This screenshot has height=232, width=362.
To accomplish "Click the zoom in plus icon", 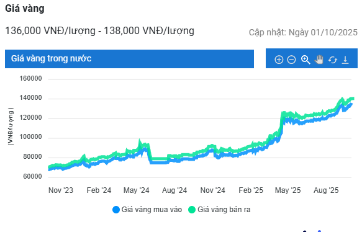I will pos(279,60).
